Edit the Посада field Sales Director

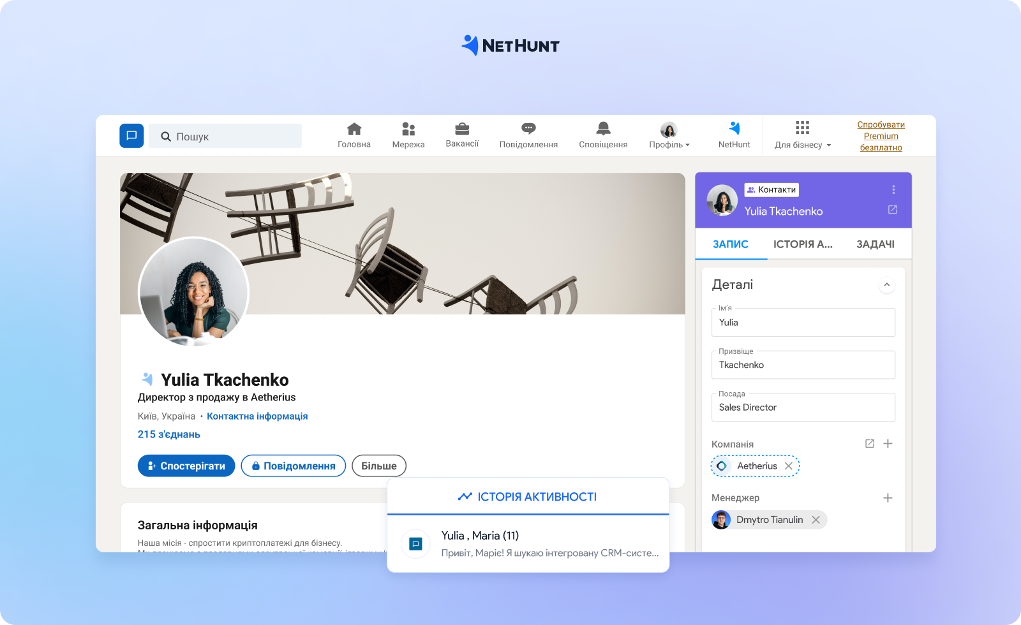tap(803, 407)
